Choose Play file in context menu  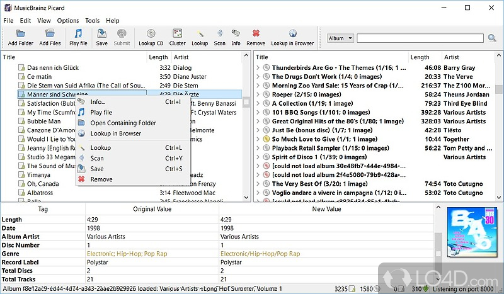tap(133, 113)
